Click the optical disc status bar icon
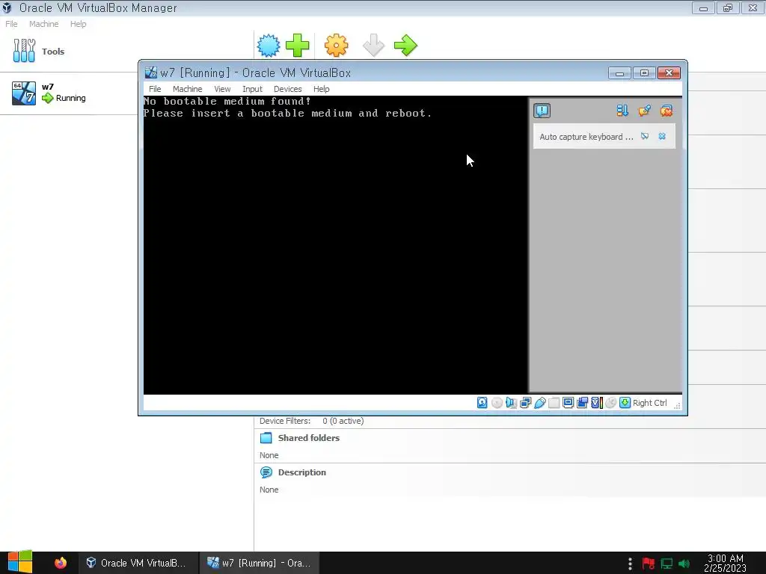Viewport: 766px width, 574px height. pyautogui.click(x=497, y=403)
